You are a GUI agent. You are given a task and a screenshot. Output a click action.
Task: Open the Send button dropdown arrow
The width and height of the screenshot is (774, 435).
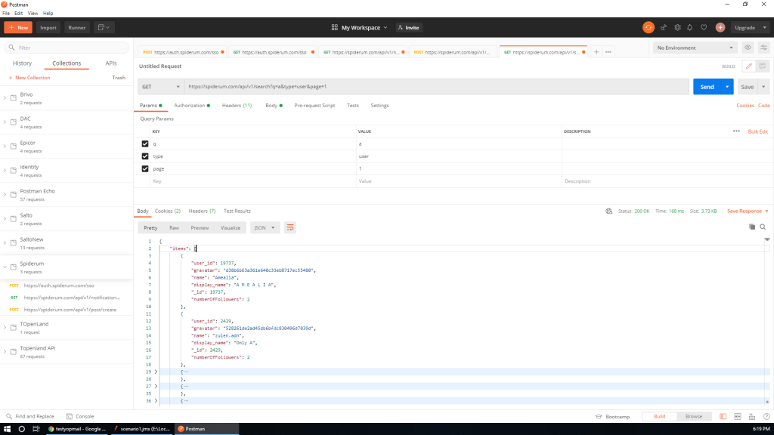pyautogui.click(x=727, y=87)
